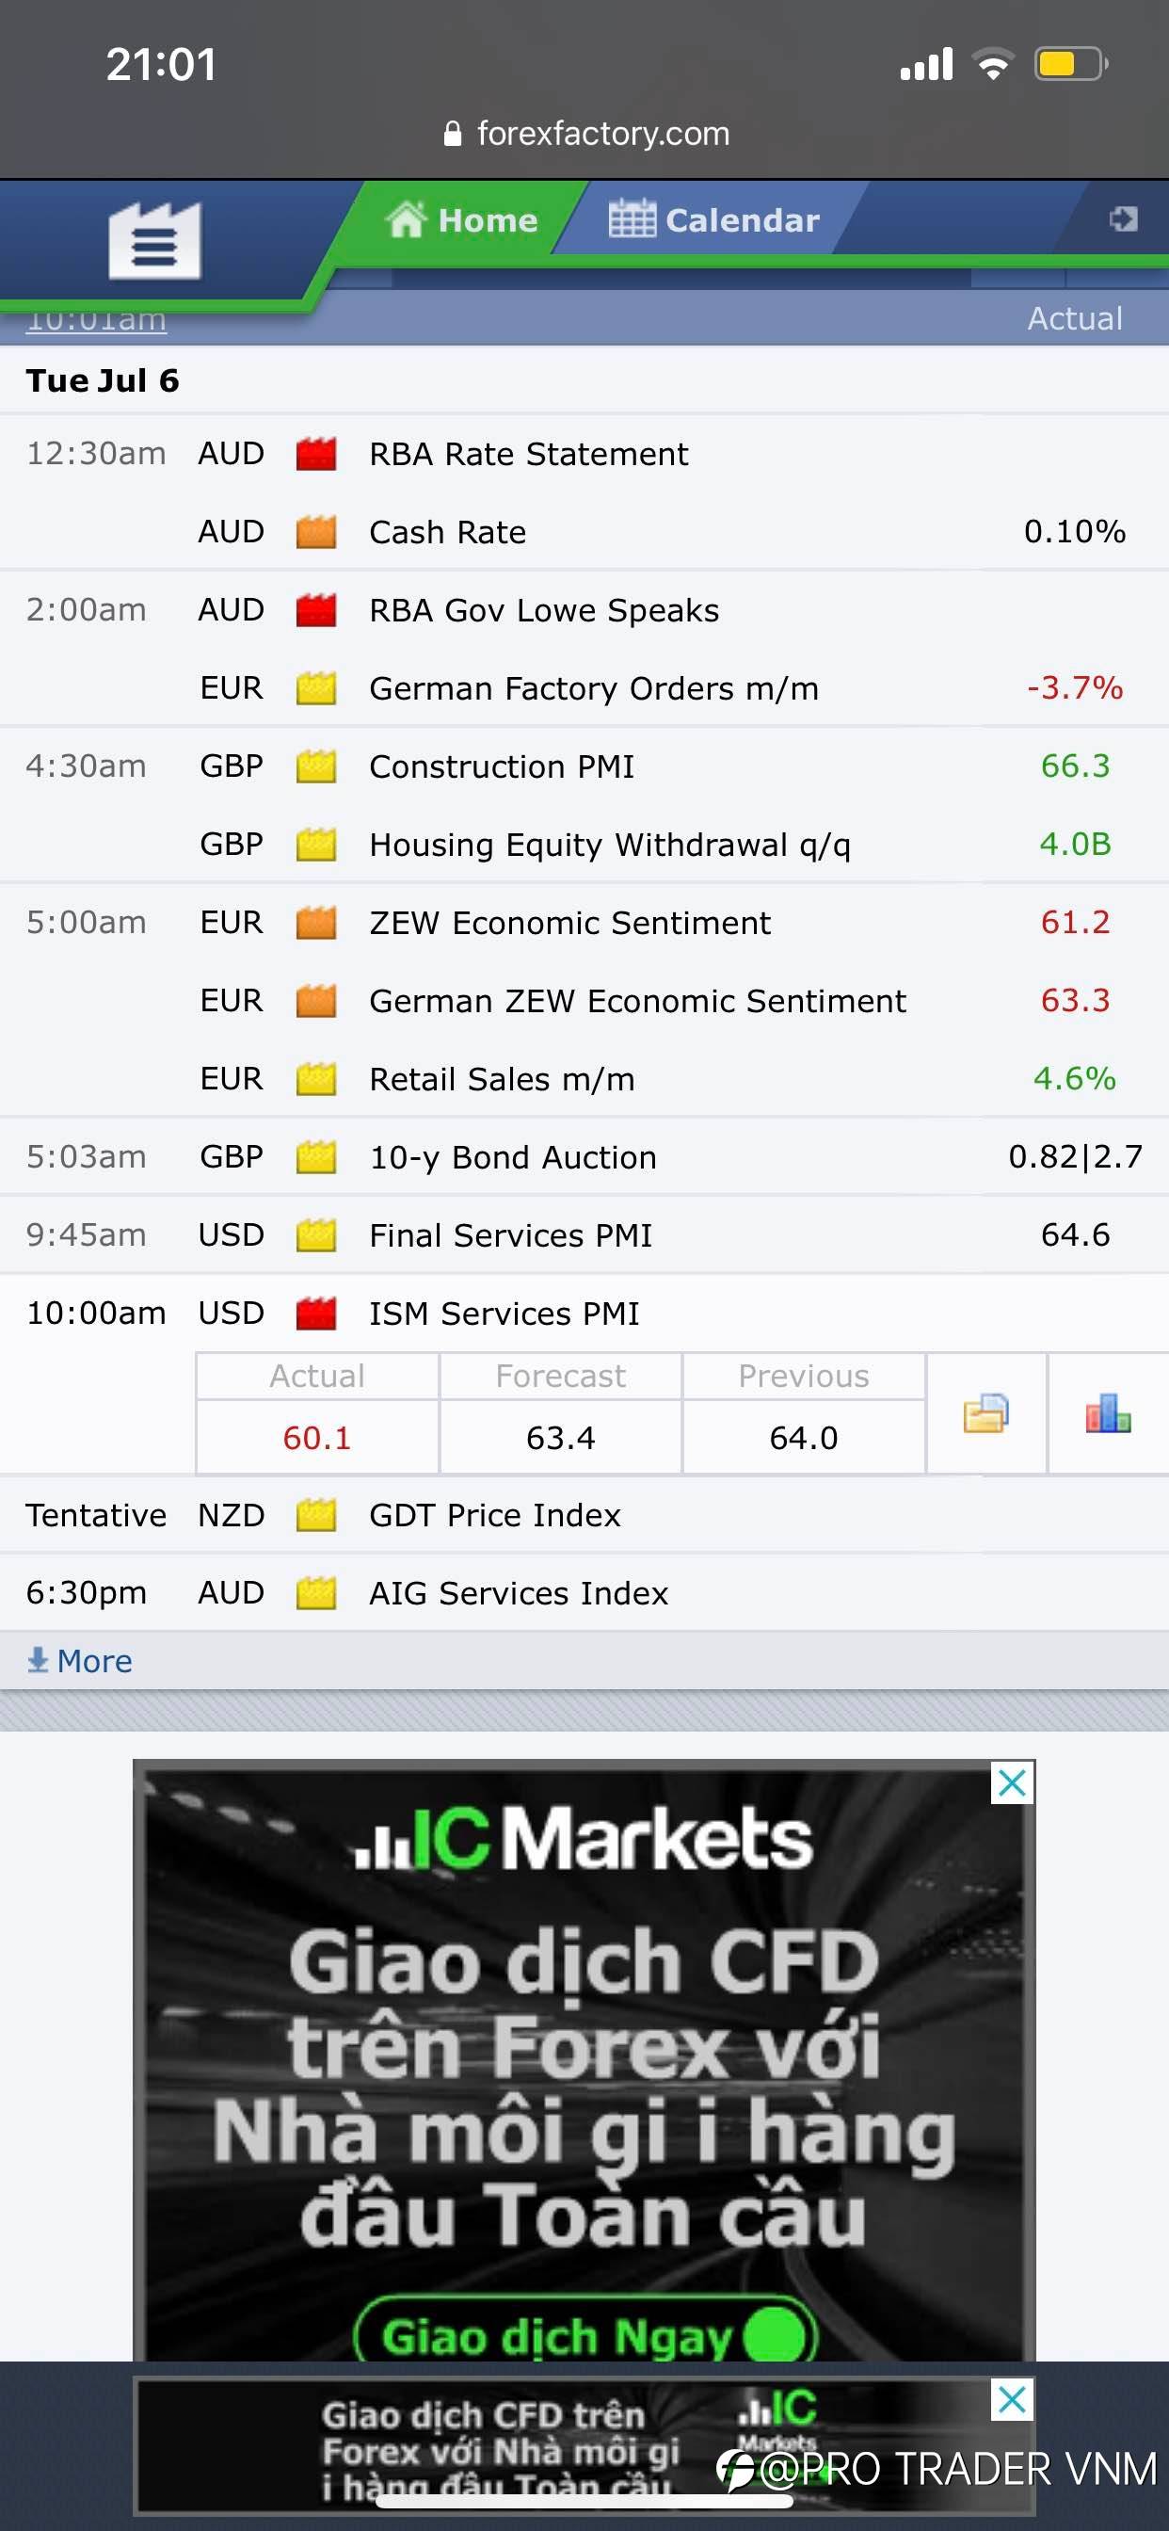
Task: Expand the calendar with More link
Action: pos(80,1660)
